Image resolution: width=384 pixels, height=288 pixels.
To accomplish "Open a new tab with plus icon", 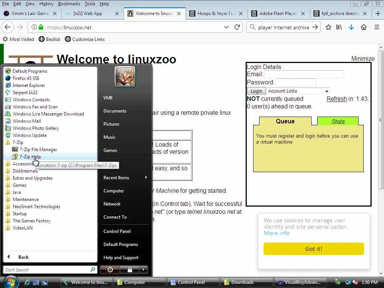I will pyautogui.click(x=378, y=13).
